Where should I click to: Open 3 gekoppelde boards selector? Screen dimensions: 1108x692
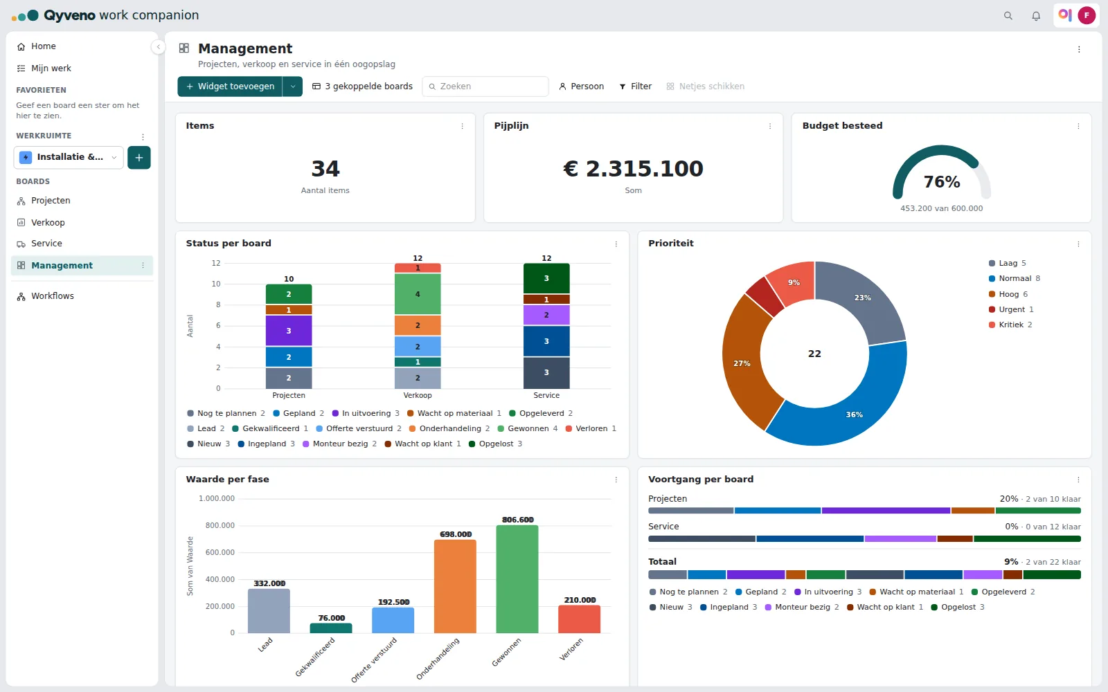[362, 86]
